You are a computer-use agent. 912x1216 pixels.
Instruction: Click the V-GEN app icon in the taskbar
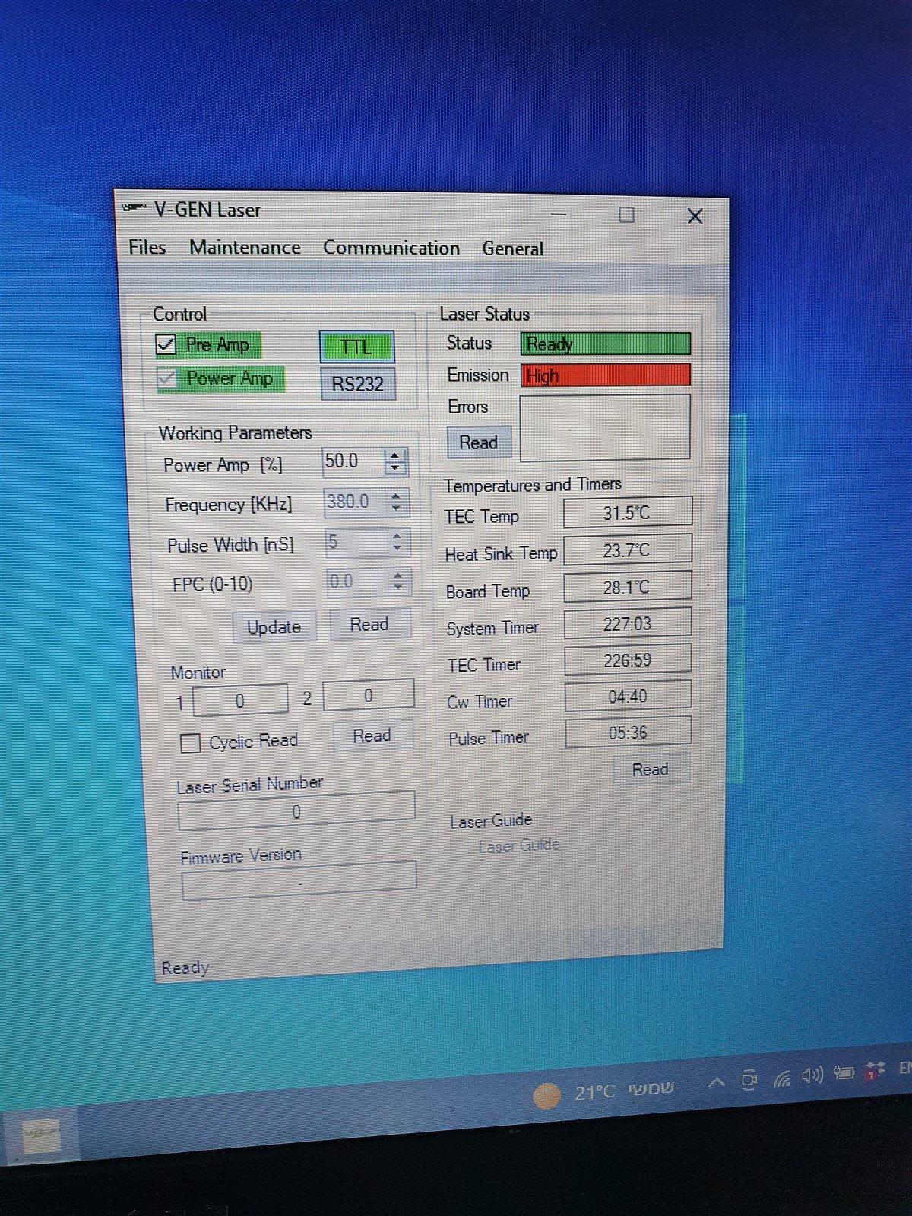tap(40, 1136)
